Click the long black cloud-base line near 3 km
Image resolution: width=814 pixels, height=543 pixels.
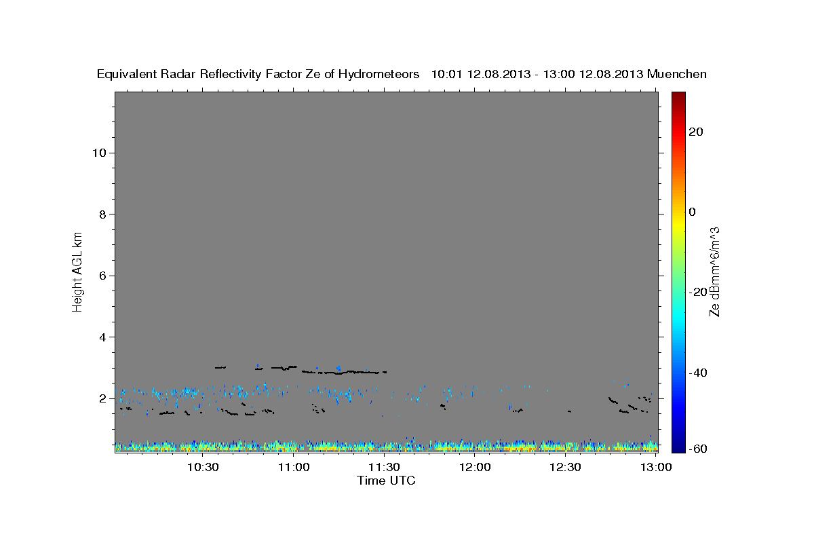coord(344,372)
